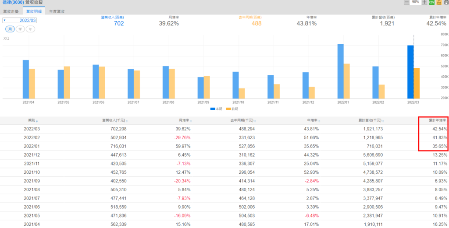The image size is (449, 228).
Task: Switch to 年度營收 tab
Action: click(57, 12)
